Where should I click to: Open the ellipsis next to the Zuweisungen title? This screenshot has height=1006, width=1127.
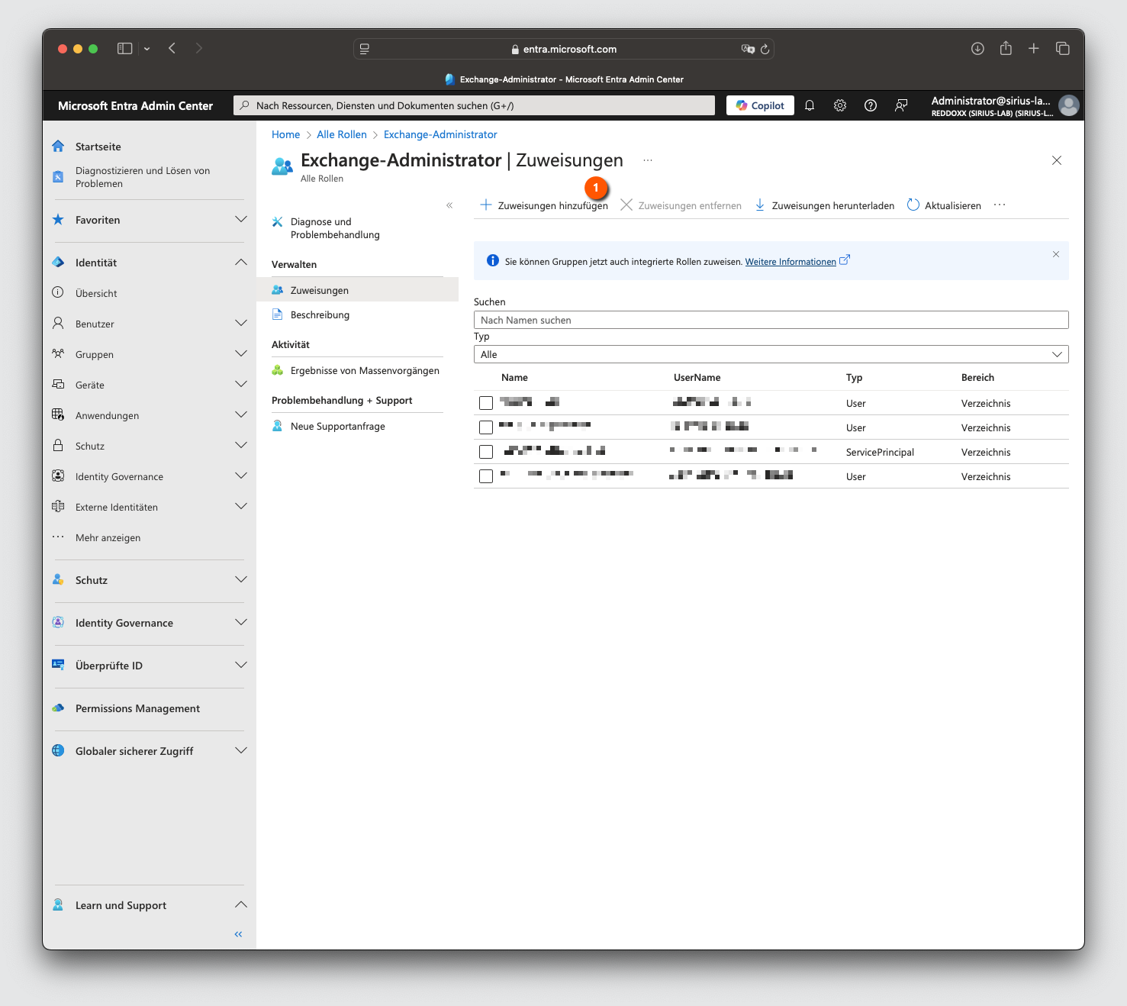(648, 160)
